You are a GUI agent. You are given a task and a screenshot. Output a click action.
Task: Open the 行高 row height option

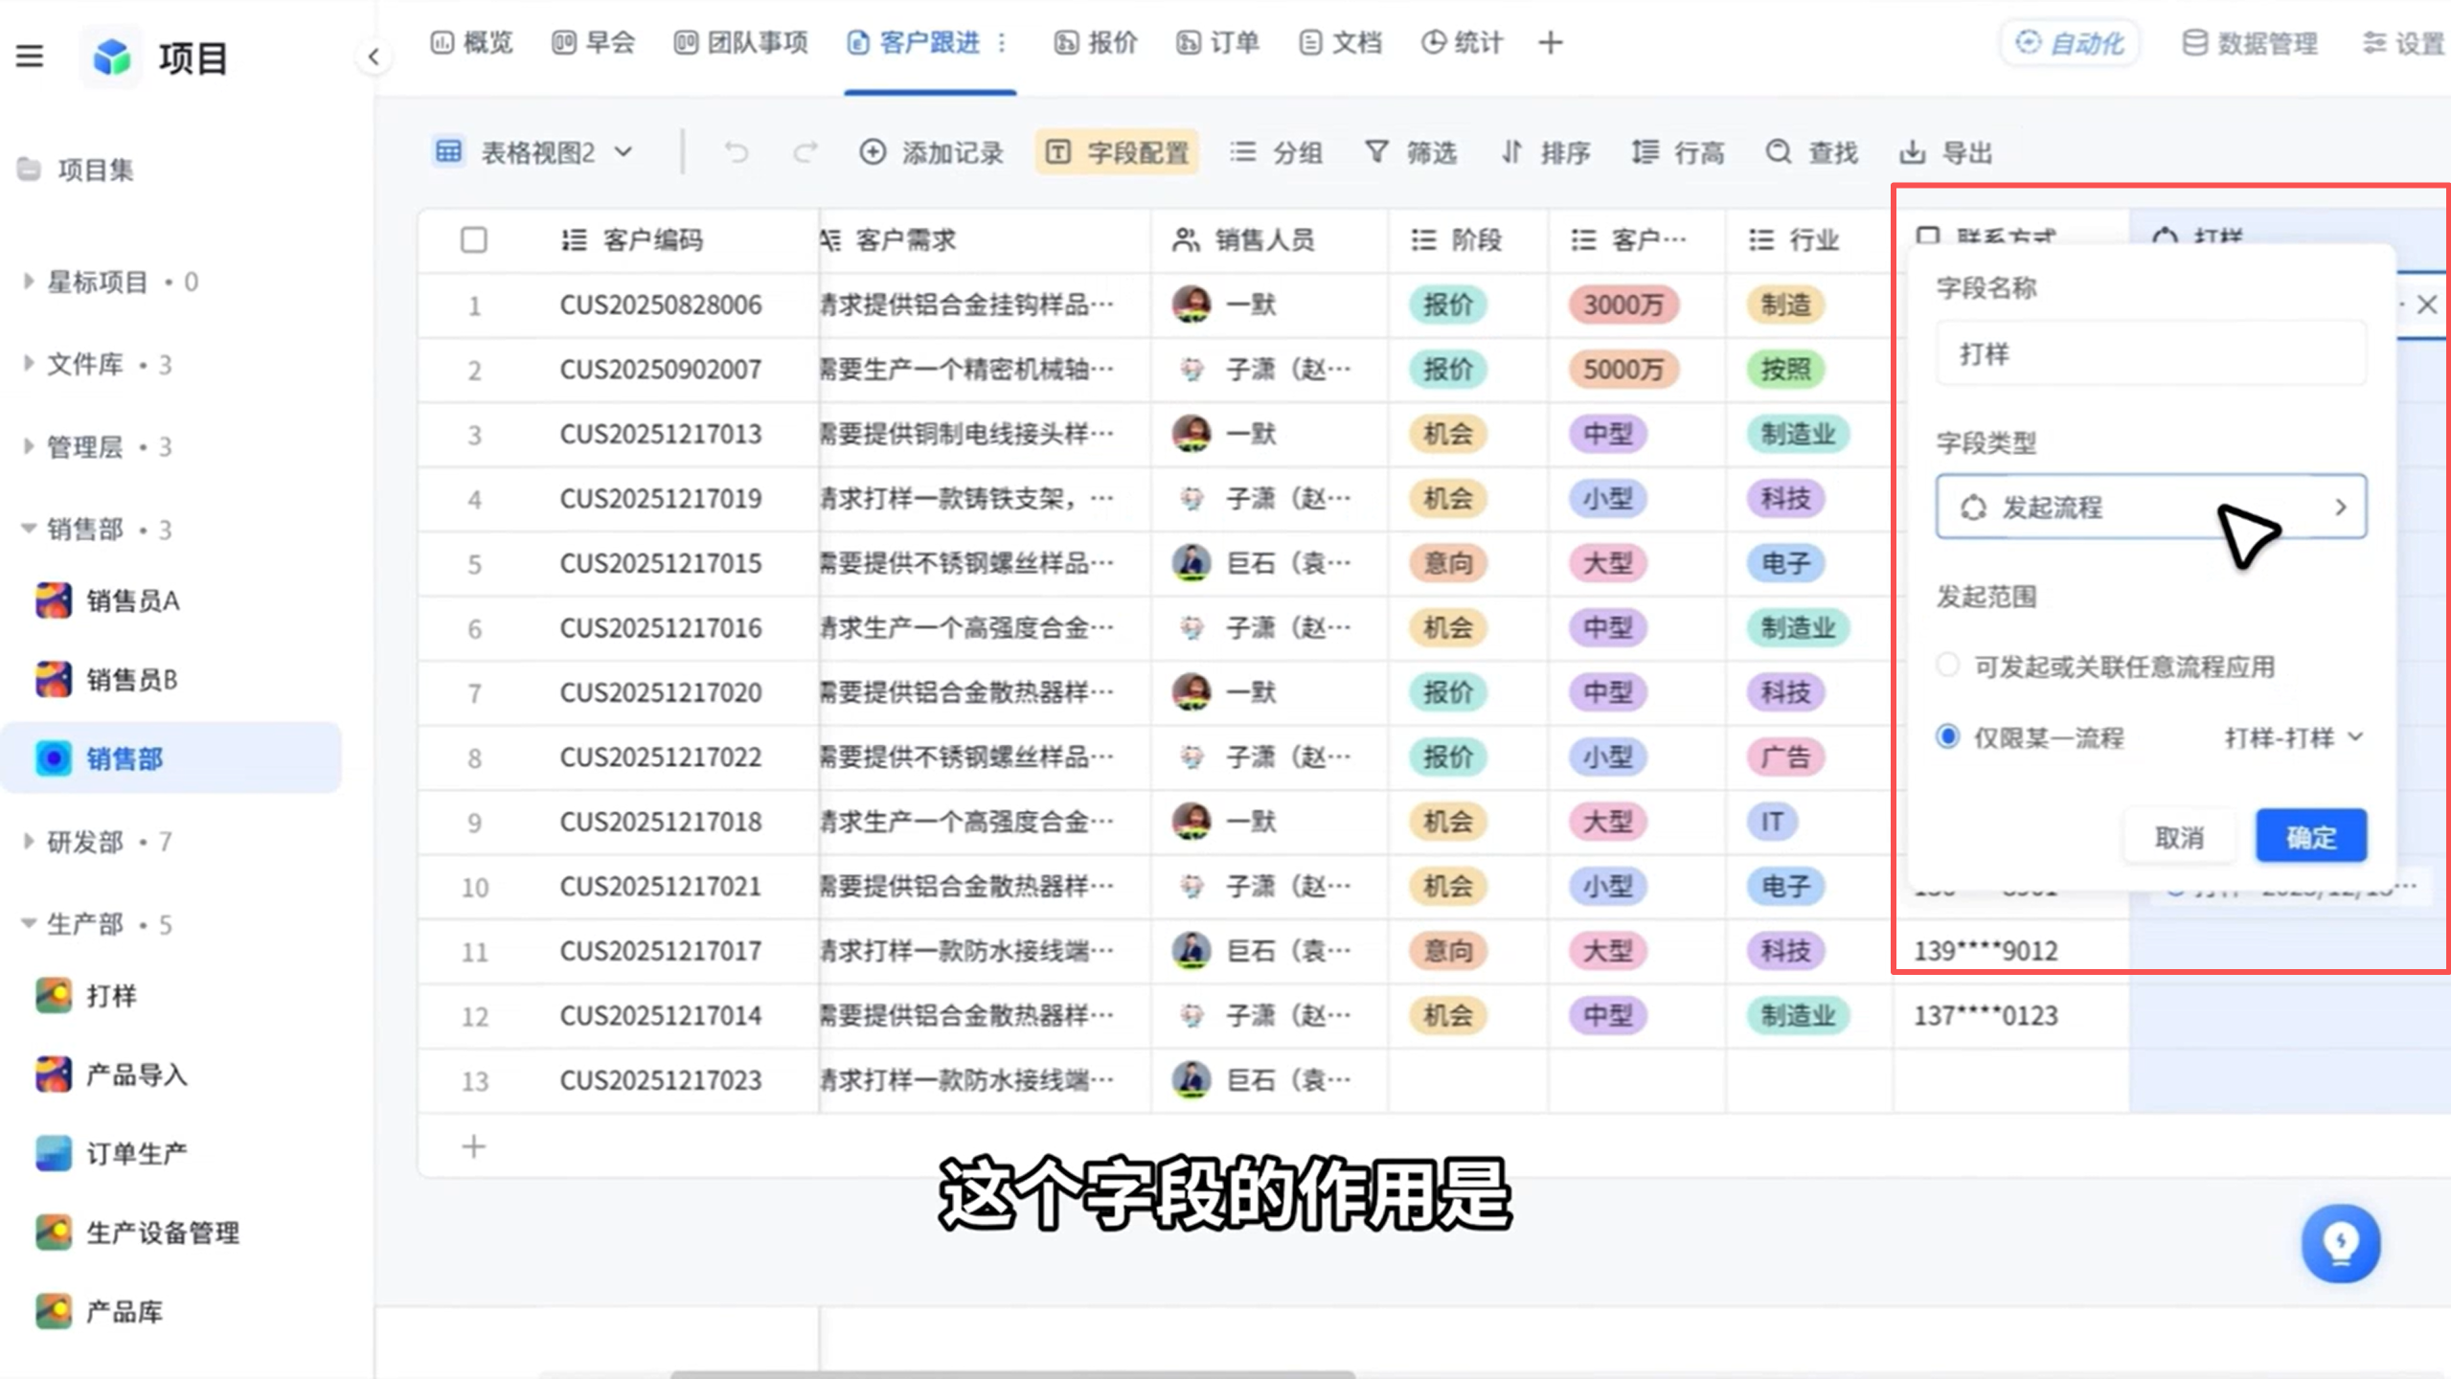coord(1678,152)
